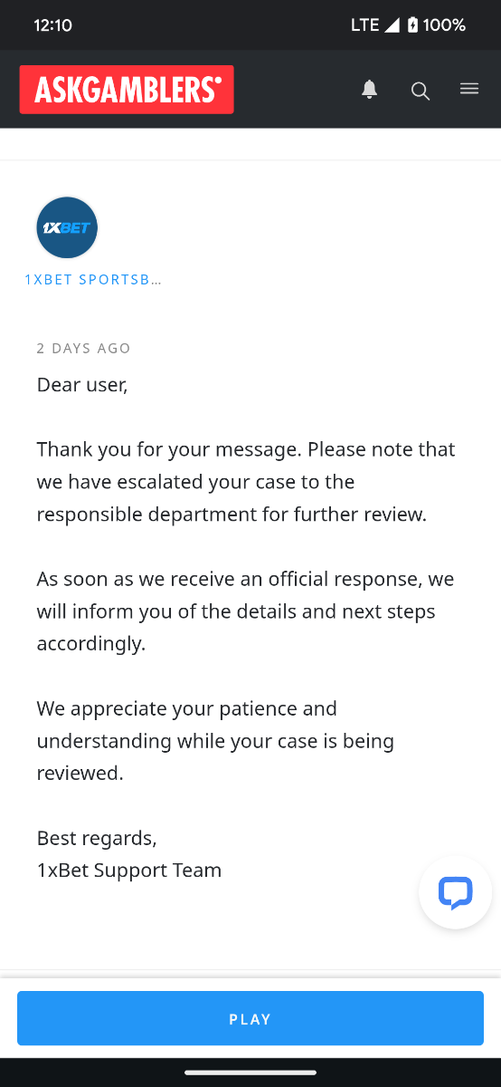
Task: Open the notifications bell
Action: pyautogui.click(x=369, y=89)
